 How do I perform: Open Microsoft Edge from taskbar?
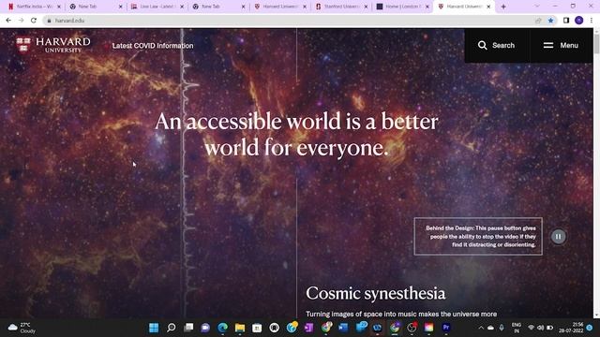pyautogui.click(x=223, y=328)
